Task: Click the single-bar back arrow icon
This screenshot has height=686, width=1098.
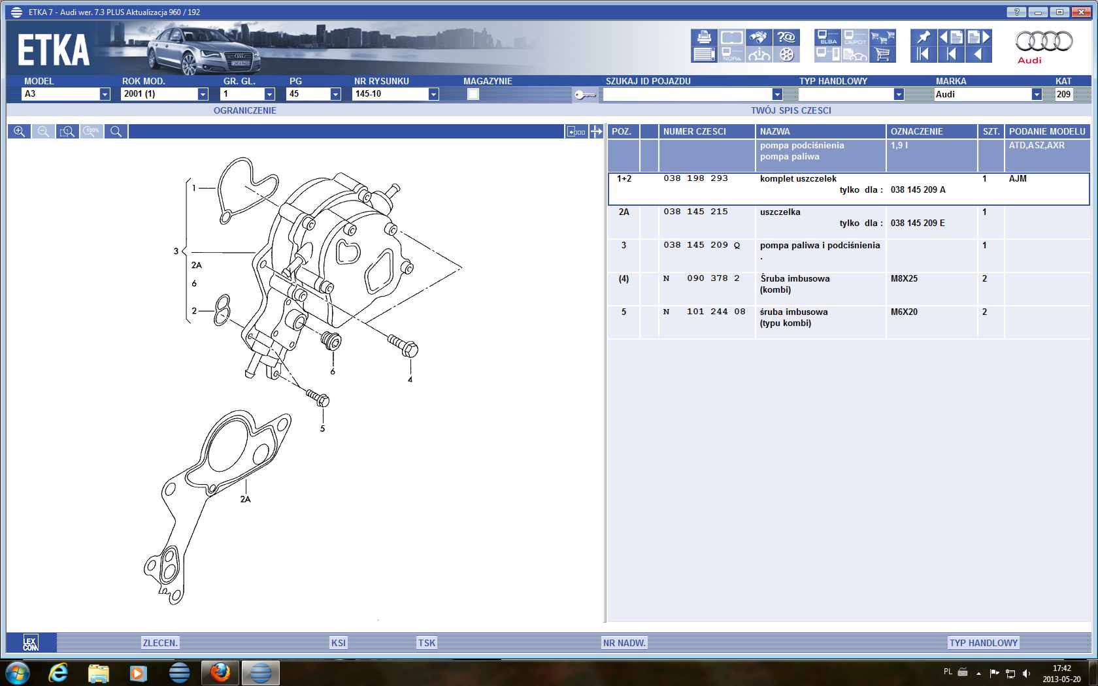Action: (951, 54)
